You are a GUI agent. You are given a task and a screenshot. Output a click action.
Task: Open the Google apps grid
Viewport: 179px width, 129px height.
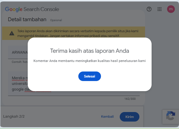pyautogui.click(x=160, y=9)
